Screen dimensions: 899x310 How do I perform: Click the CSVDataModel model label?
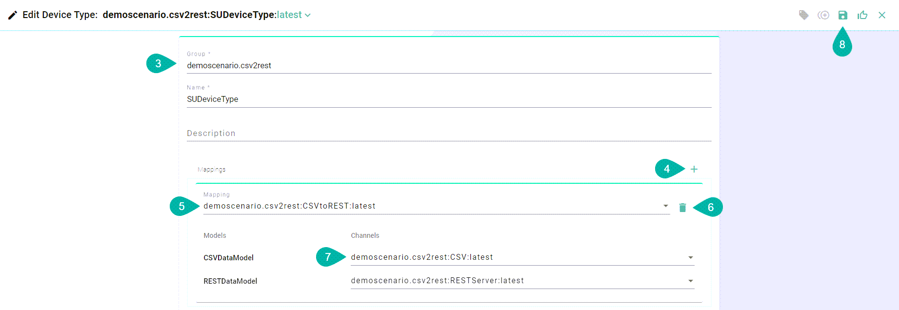228,258
